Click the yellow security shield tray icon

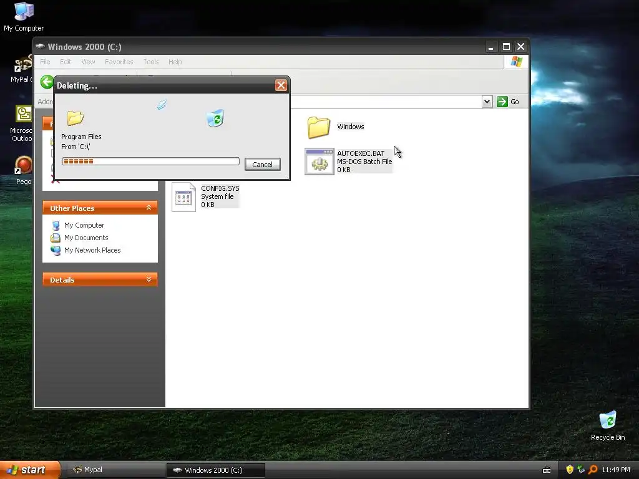pyautogui.click(x=570, y=470)
